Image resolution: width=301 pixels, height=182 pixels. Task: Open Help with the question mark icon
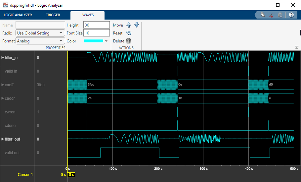click(x=291, y=15)
